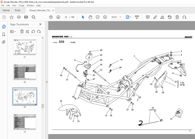Screen dimensions: 195x139
Task: Click the stamp tool icon
Action: 170,17
